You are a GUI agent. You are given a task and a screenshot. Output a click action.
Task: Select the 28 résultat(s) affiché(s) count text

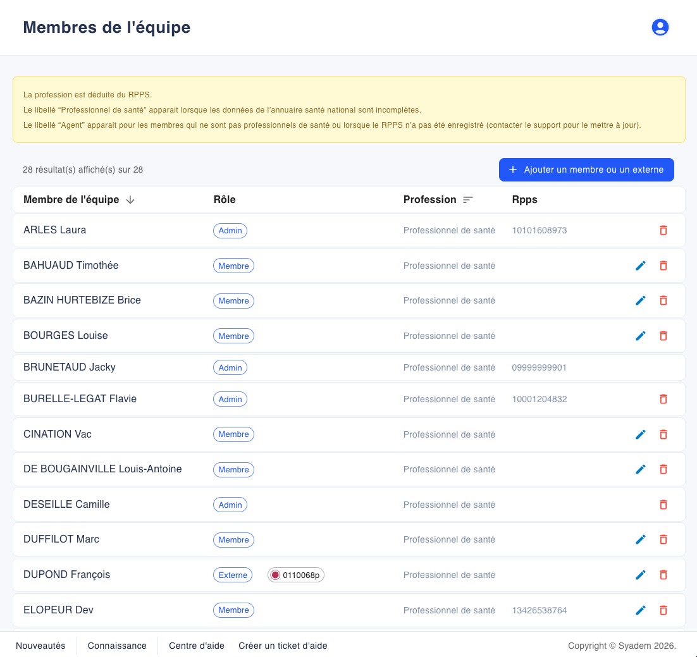click(83, 170)
